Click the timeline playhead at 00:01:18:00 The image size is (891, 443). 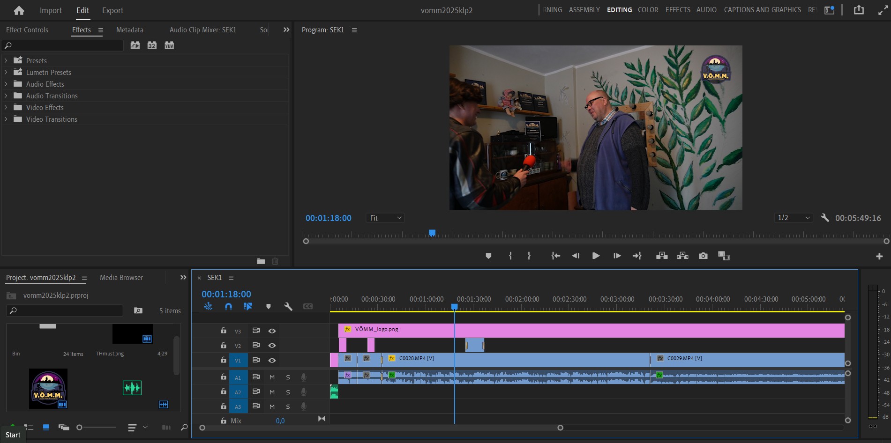[454, 307]
